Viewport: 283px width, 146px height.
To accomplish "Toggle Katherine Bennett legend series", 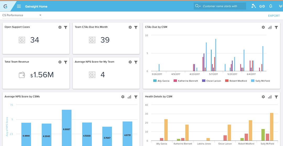I will (186, 81).
